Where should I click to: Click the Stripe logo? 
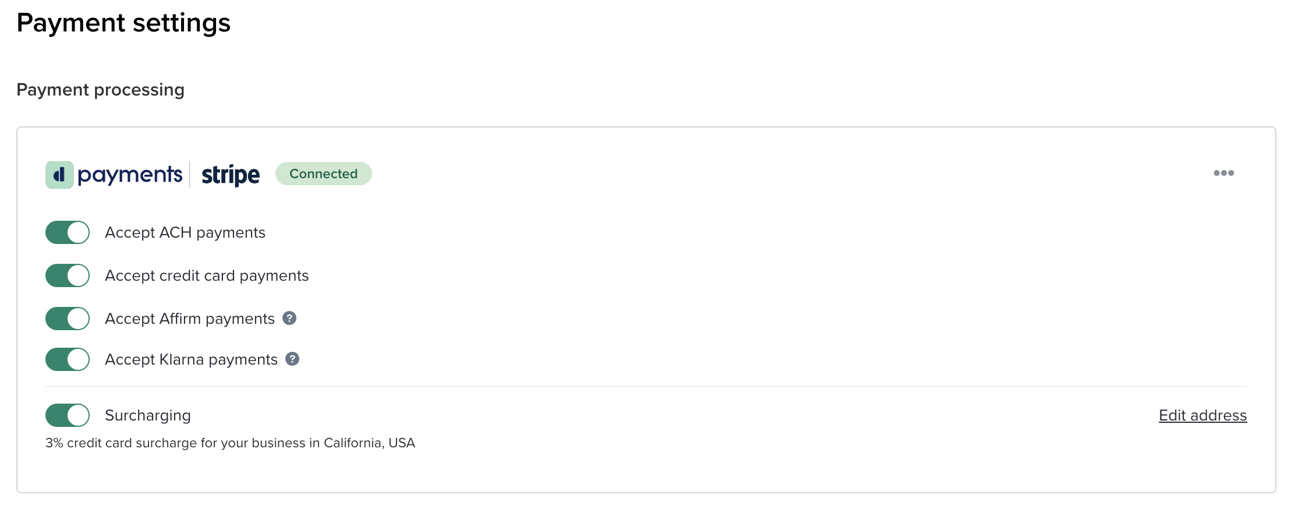[x=231, y=175]
